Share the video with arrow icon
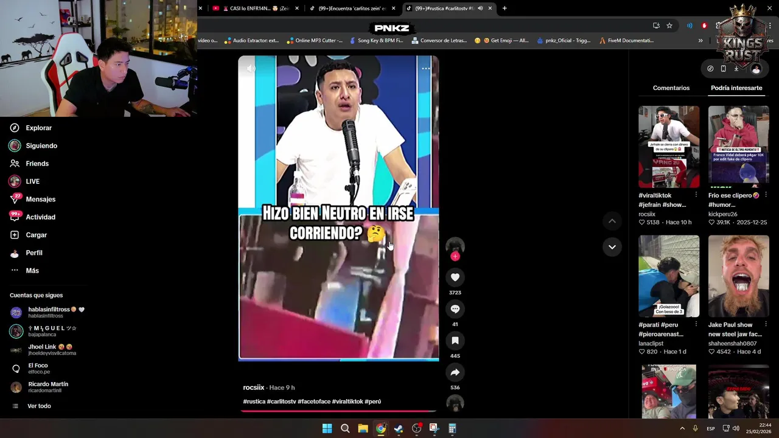Image resolution: width=779 pixels, height=438 pixels. point(455,372)
